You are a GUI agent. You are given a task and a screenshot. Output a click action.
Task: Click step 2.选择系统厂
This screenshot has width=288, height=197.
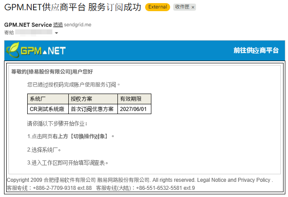tap(44, 150)
